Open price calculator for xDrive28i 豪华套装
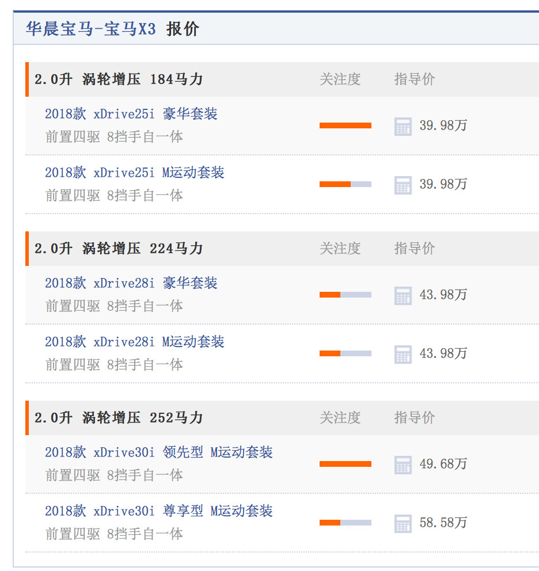This screenshot has height=571, width=539. [x=403, y=295]
